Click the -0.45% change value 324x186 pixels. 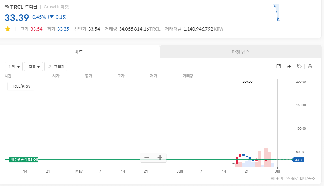point(38,17)
